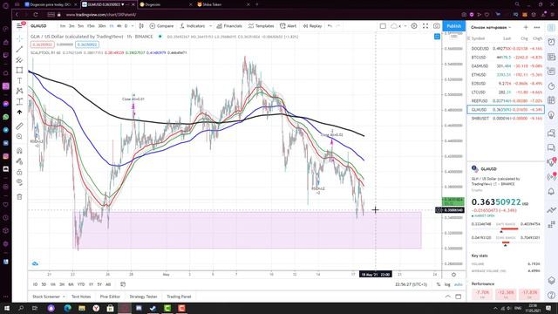558x314 pixels.
Task: Open chart settings gear icon
Action: click(414, 25)
